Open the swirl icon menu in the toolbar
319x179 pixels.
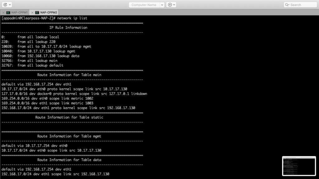tap(7, 5)
